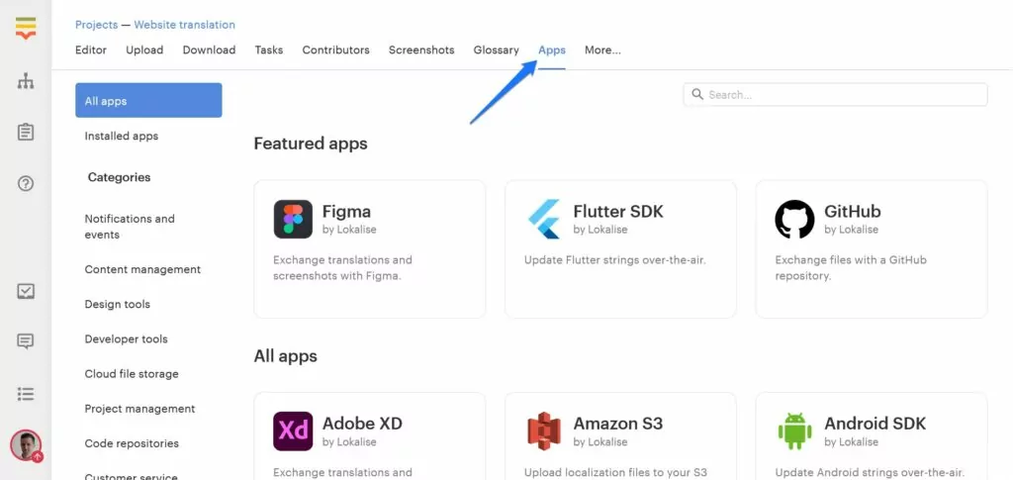This screenshot has height=480, width=1013.
Task: Go to the Contributors tab
Action: [336, 49]
